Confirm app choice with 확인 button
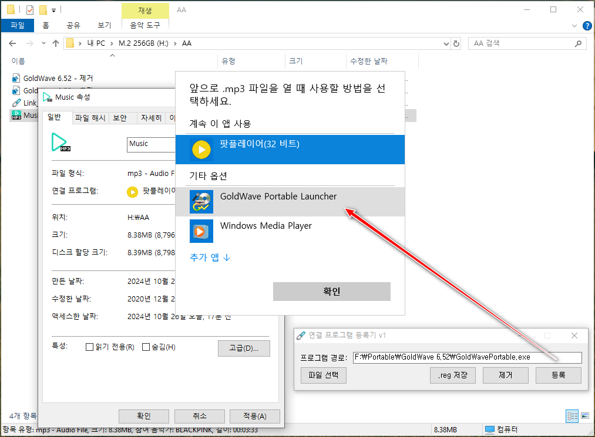The height and width of the screenshot is (437, 595). [x=332, y=292]
